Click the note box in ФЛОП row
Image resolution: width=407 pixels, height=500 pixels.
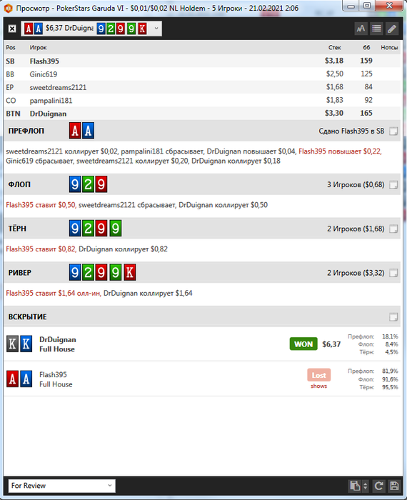(393, 184)
